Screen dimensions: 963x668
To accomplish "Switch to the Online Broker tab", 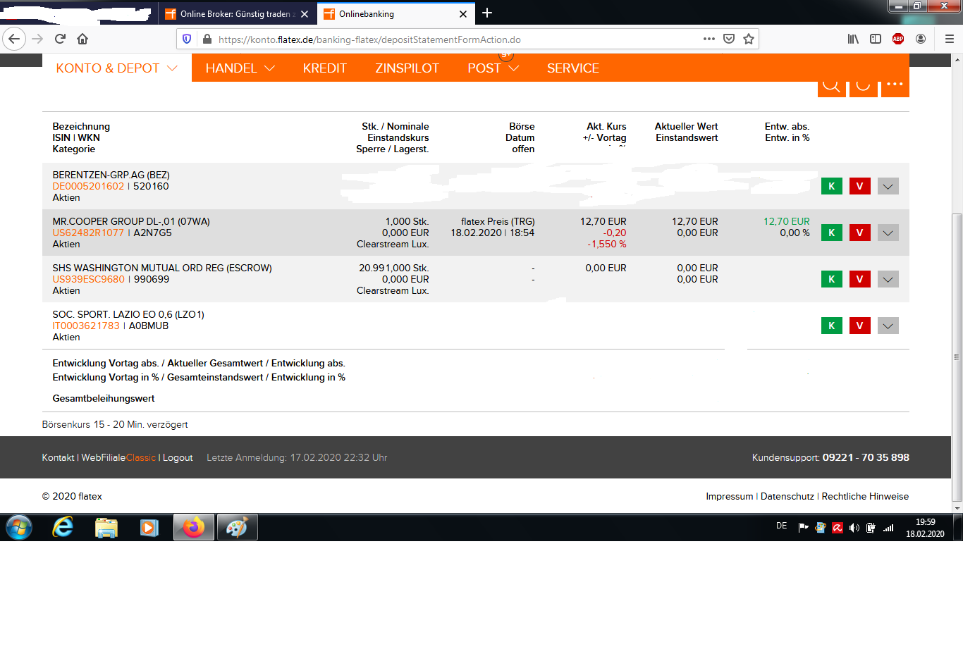I will 237,14.
